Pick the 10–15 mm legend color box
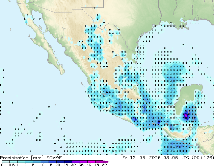This screenshot has width=214, height=166. [45, 162]
